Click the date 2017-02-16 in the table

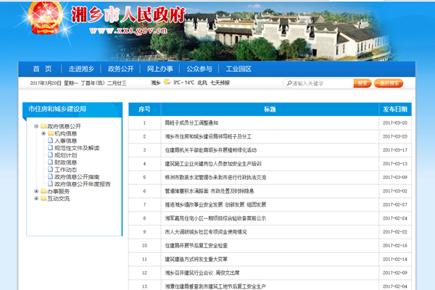(x=395, y=245)
